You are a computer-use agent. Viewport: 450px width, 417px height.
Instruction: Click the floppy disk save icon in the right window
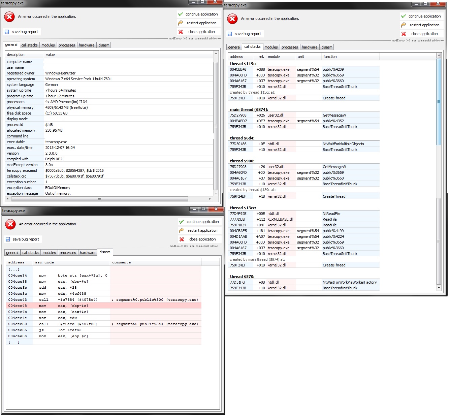pyautogui.click(x=230, y=34)
